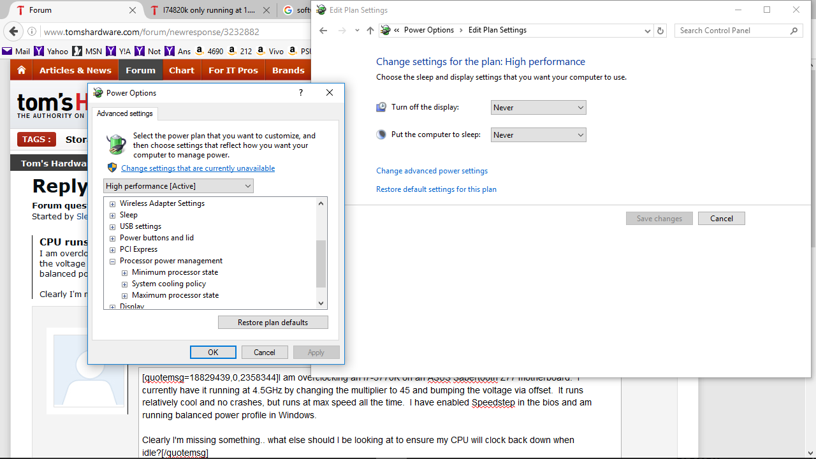
Task: Open the Put the computer to sleep dropdown
Action: click(539, 135)
